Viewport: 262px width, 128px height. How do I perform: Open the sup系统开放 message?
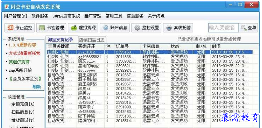click(x=20, y=70)
